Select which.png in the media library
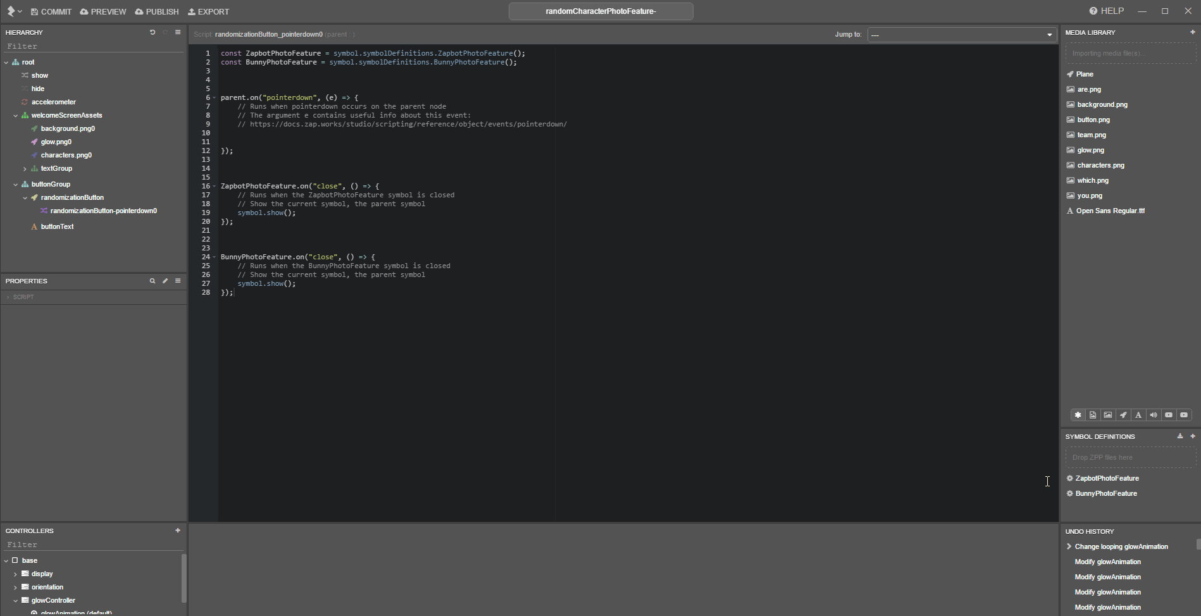Screen dimensions: 1201x616 point(1093,180)
